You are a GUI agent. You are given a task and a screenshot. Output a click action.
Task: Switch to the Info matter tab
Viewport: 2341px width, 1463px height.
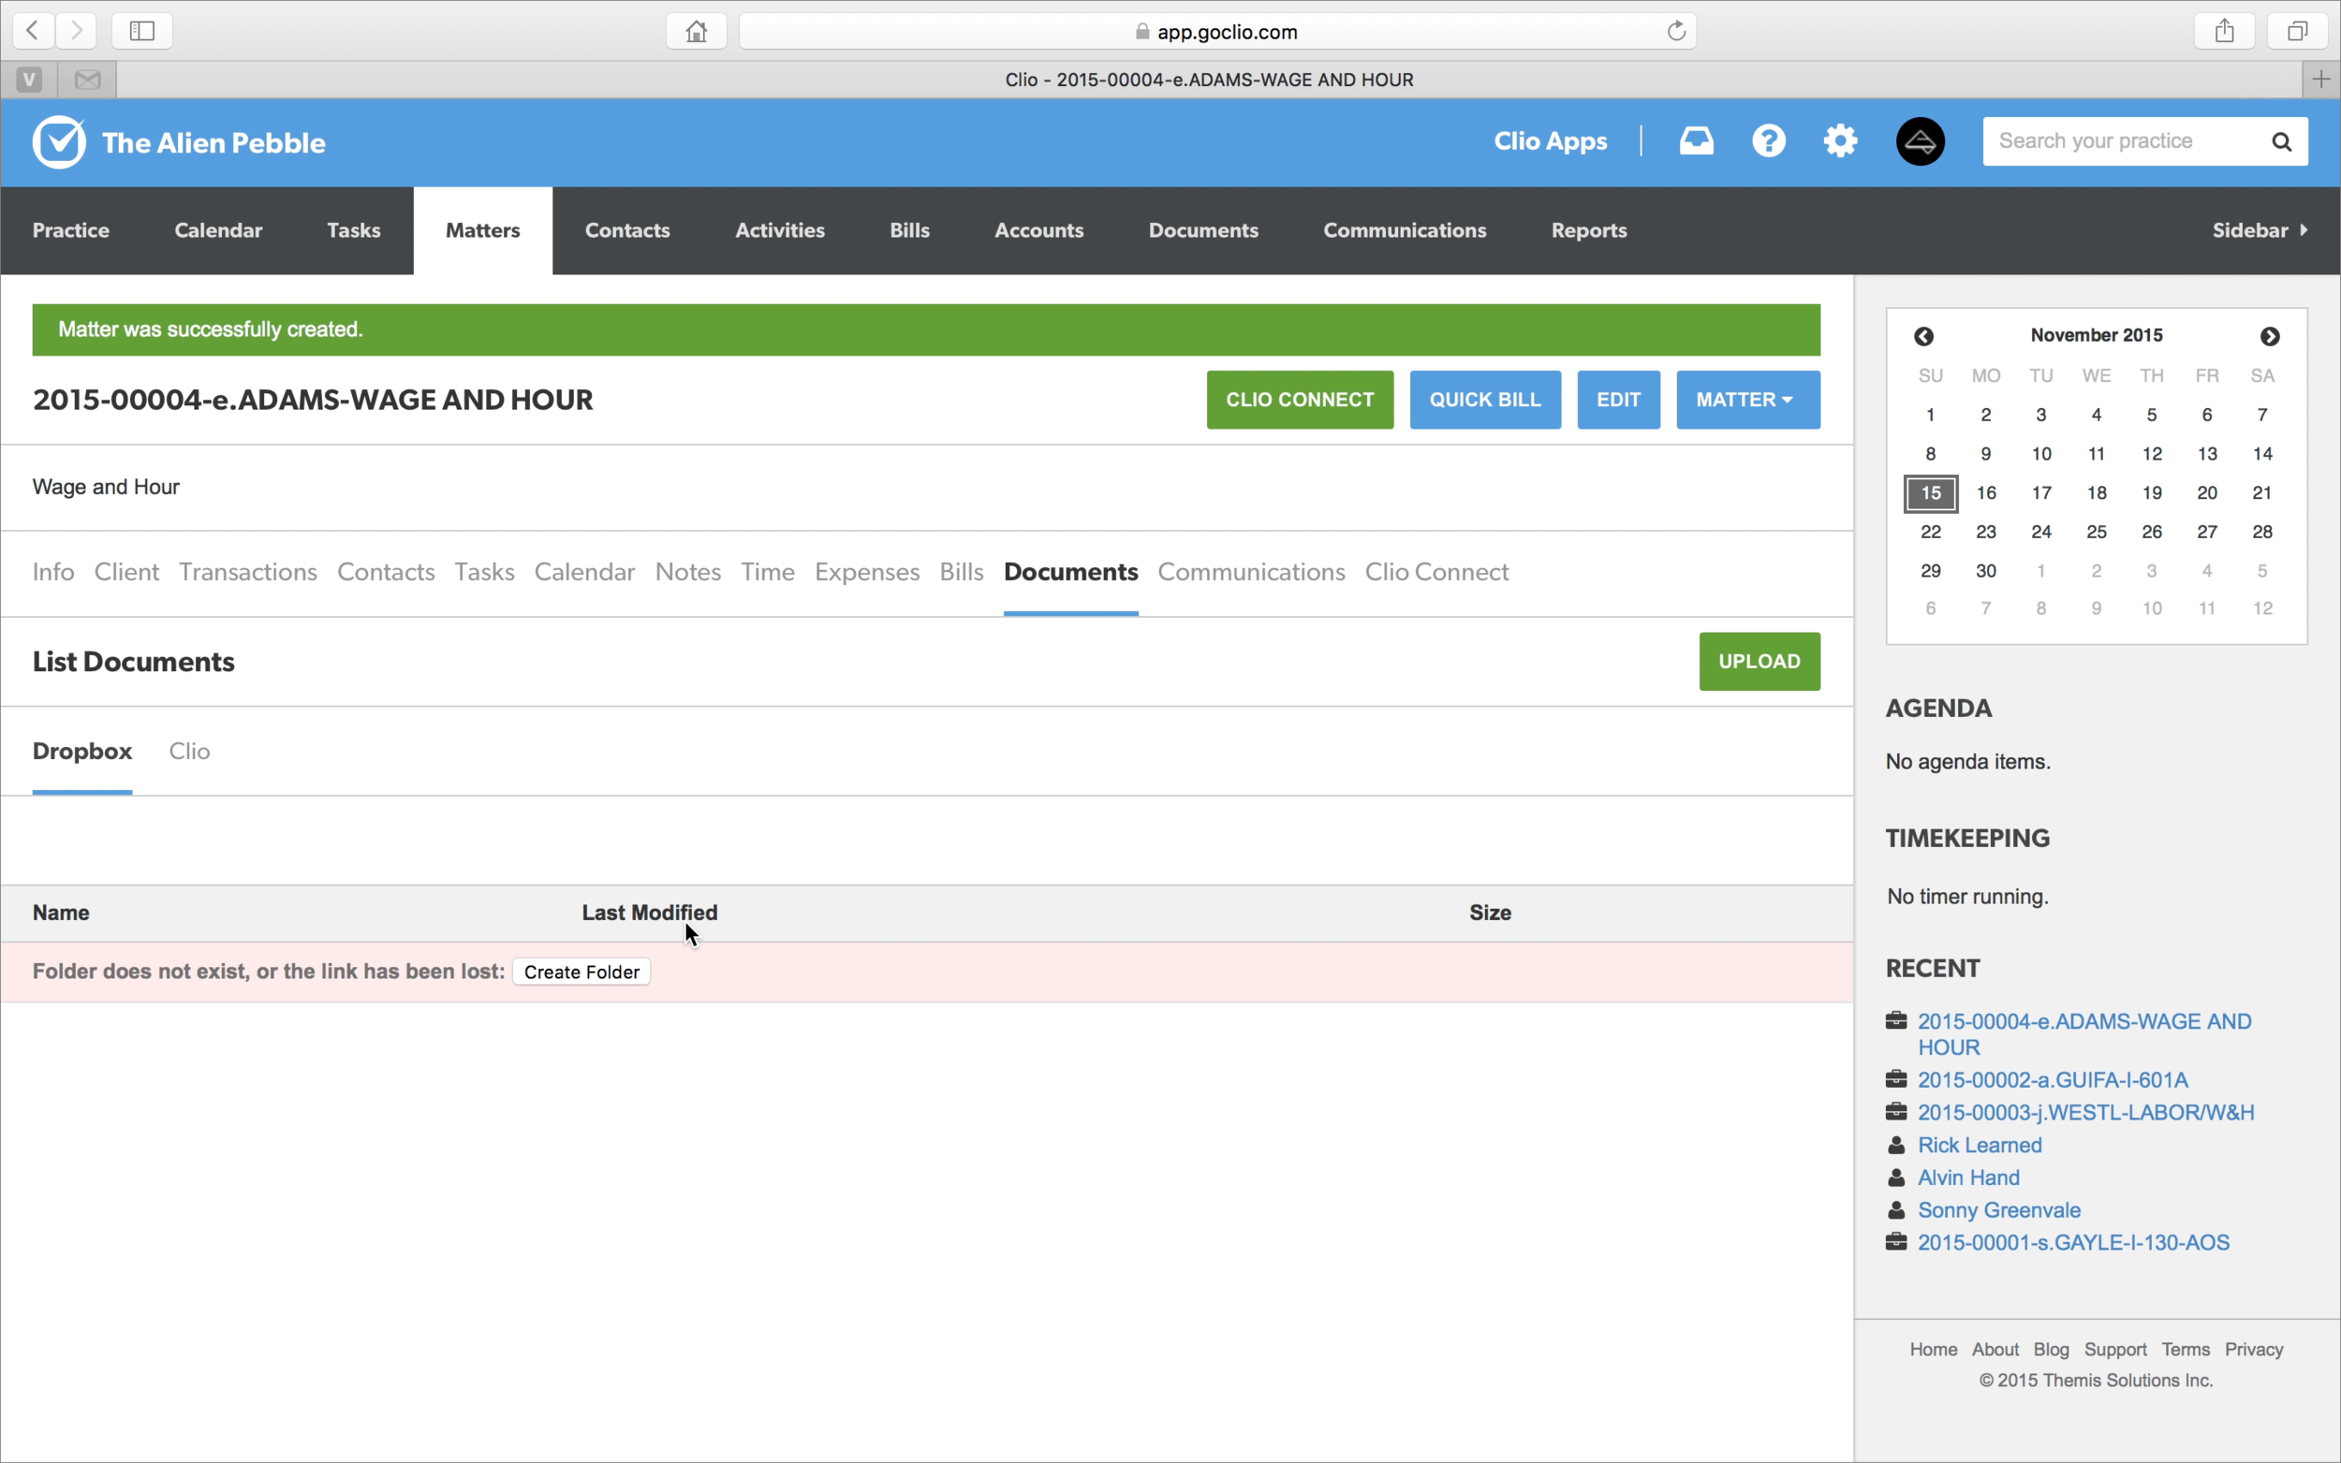[x=53, y=572]
